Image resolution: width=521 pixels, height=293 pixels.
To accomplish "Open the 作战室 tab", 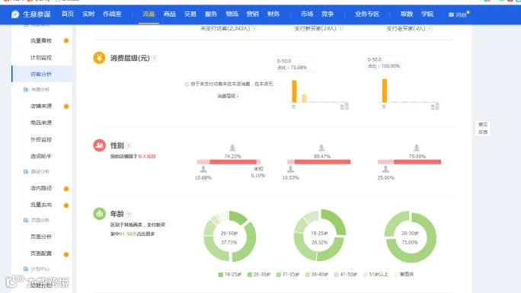I will (112, 14).
